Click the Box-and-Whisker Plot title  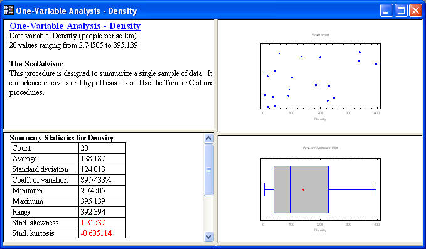click(x=321, y=148)
